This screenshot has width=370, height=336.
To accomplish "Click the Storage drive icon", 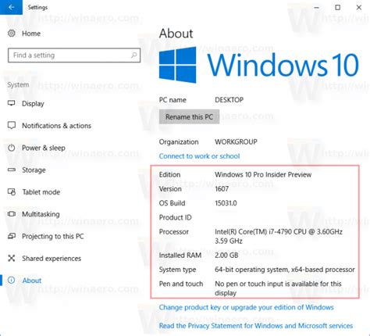I will click(12, 170).
